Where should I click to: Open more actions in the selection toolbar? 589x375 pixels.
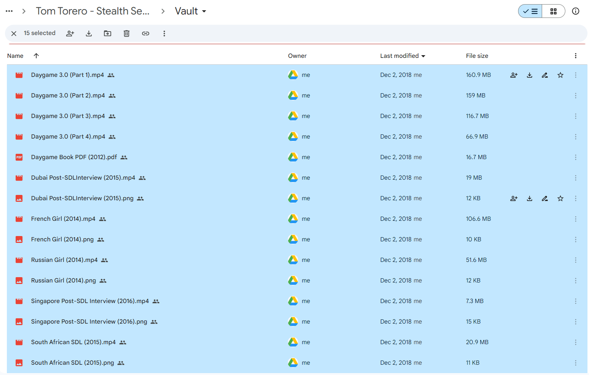pos(164,34)
